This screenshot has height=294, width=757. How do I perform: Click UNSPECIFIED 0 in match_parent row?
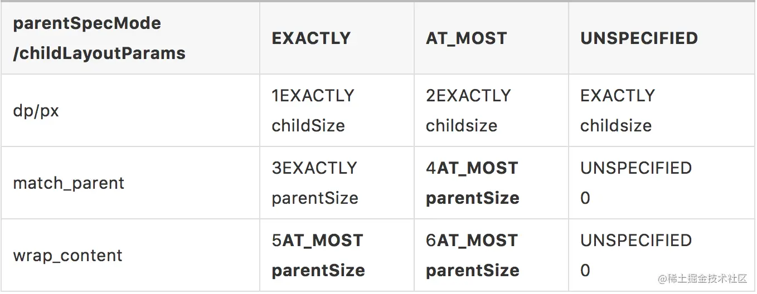pyautogui.click(x=635, y=183)
